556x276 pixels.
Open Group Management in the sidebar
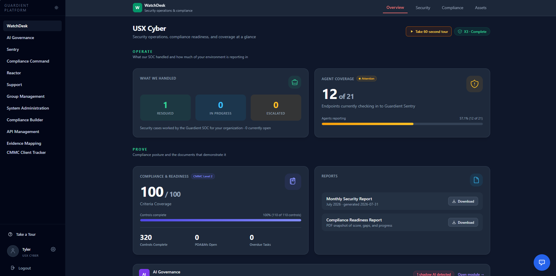(32, 96)
